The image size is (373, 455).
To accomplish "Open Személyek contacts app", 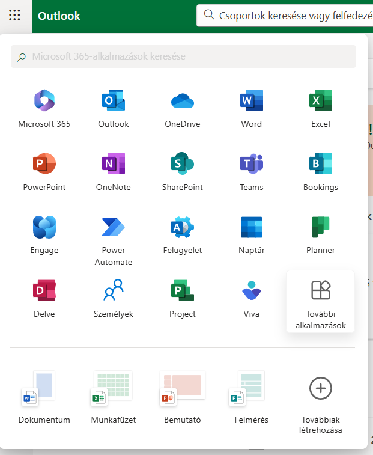I will click(114, 299).
